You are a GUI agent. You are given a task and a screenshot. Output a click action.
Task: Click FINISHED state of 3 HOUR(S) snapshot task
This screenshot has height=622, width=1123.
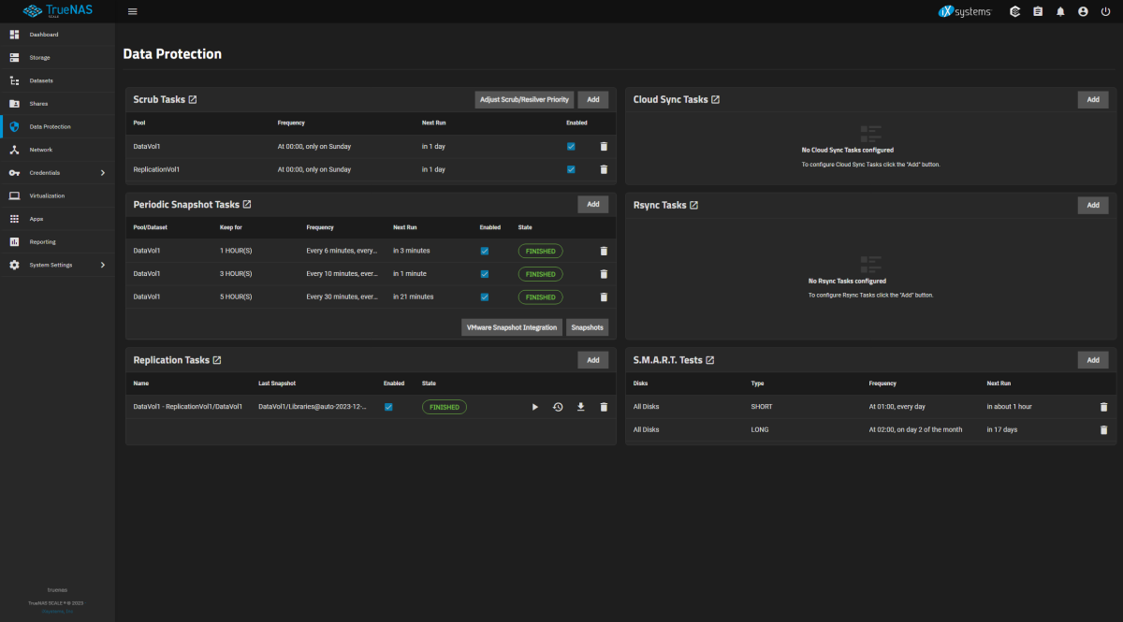(541, 274)
